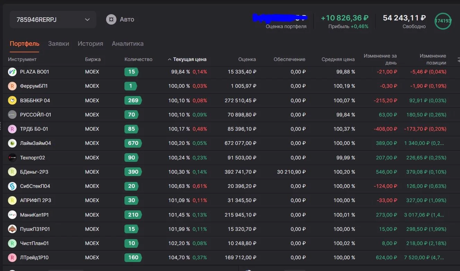Sort table by Количество column
This screenshot has width=460, height=271.
138,59
